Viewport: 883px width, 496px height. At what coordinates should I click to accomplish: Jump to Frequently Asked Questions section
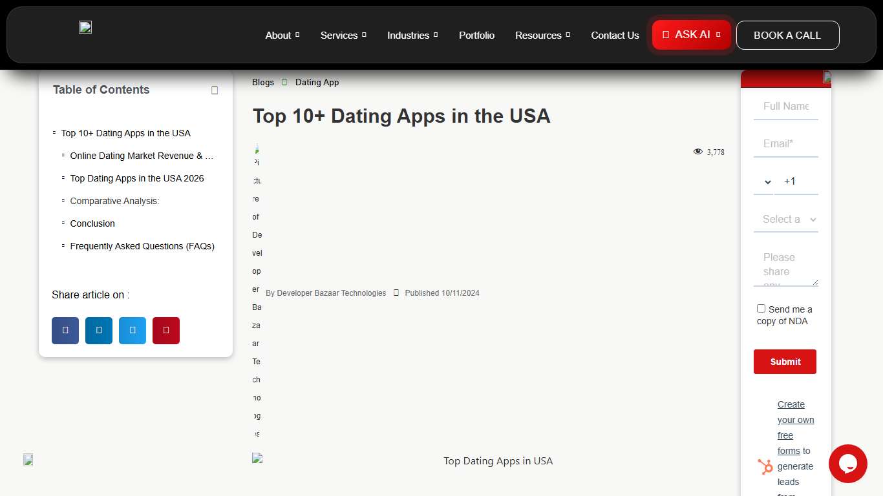tap(142, 246)
